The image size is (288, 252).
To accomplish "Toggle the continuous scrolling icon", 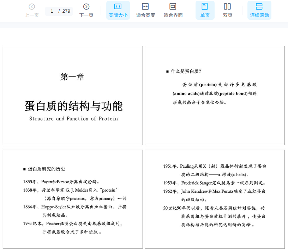I will [x=259, y=7].
